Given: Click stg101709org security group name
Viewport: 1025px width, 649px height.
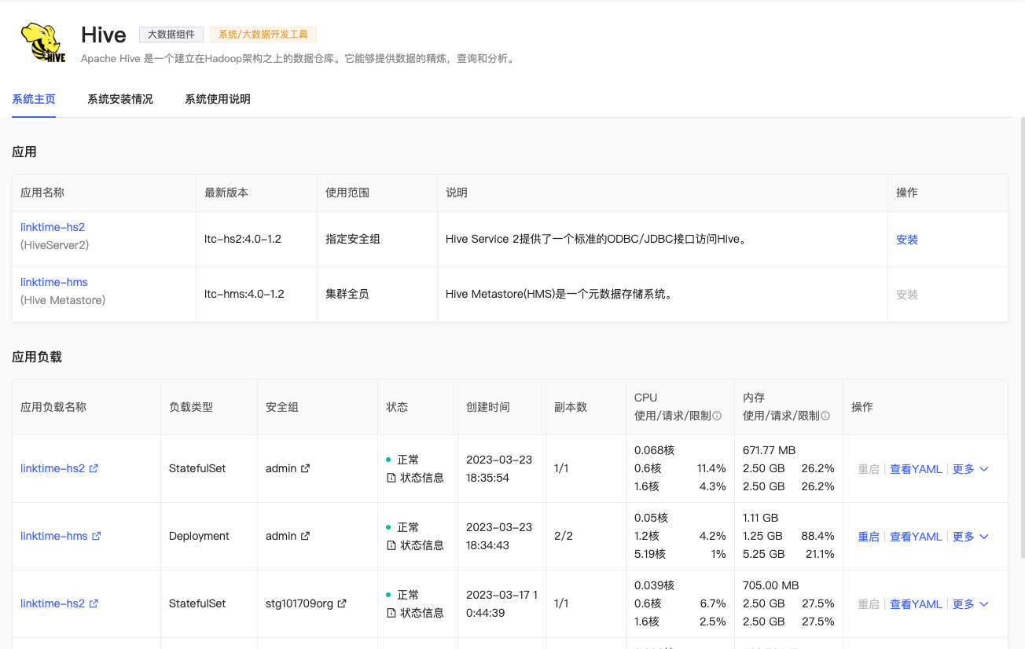Looking at the screenshot, I should (299, 603).
